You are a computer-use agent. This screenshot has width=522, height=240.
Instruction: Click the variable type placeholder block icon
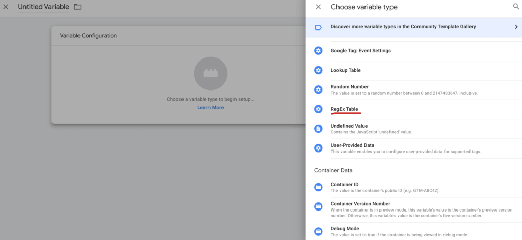click(211, 74)
